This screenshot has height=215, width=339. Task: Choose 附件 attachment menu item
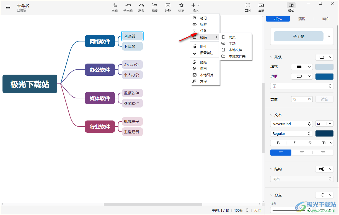pos(205,46)
